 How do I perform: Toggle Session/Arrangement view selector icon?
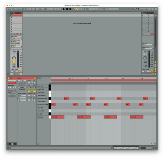click(156, 15)
